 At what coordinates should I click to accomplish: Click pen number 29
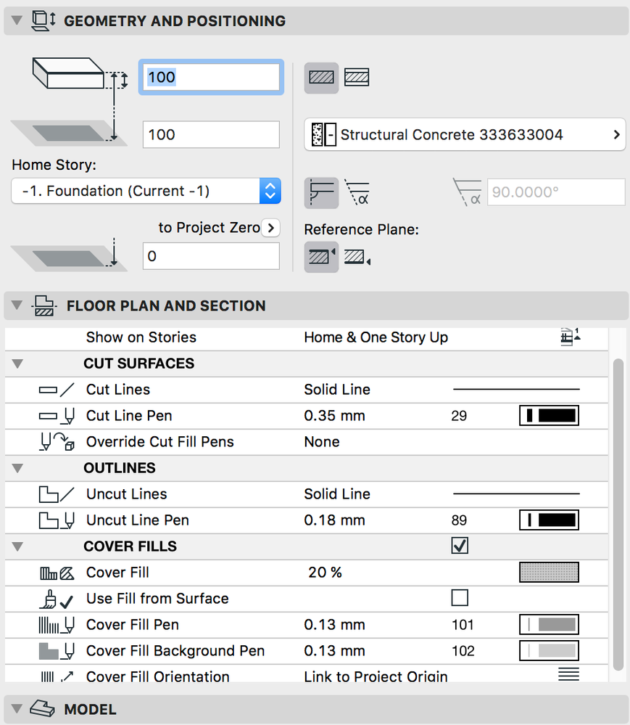click(459, 416)
